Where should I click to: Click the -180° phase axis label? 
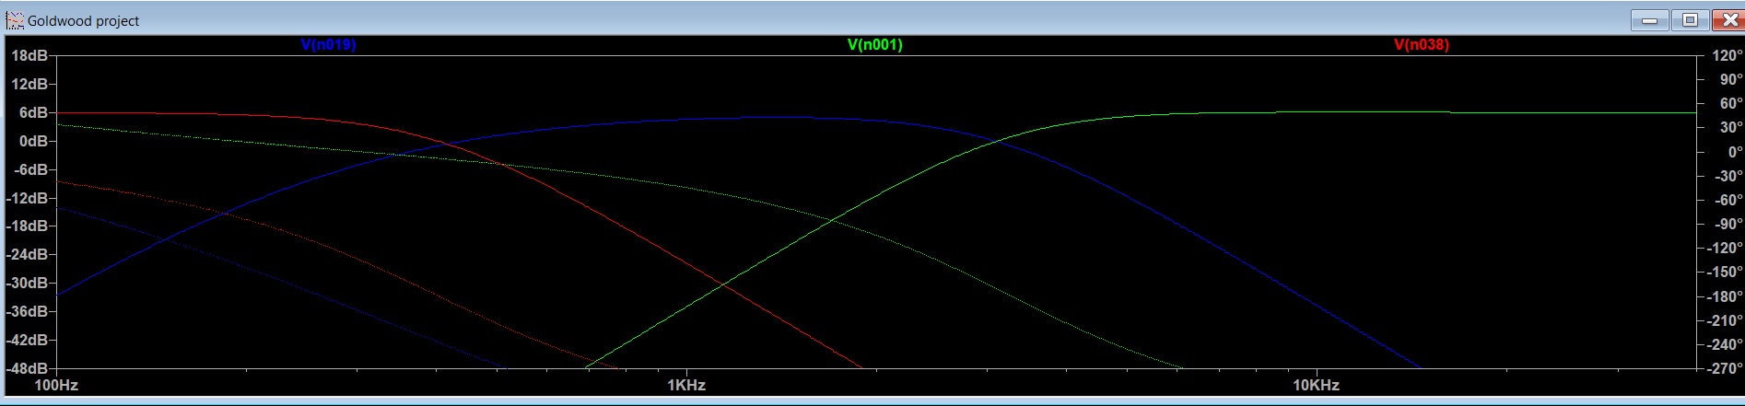pyautogui.click(x=1725, y=296)
